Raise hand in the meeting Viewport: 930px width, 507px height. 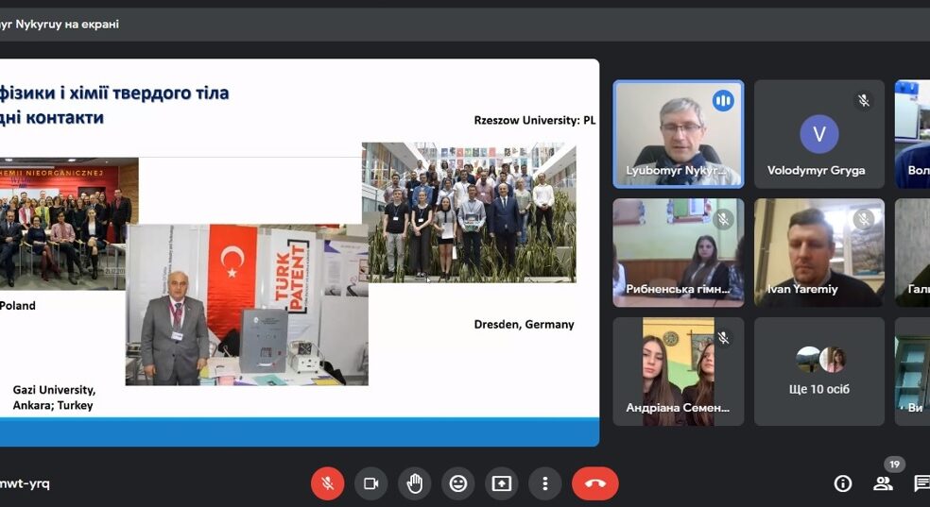[414, 483]
